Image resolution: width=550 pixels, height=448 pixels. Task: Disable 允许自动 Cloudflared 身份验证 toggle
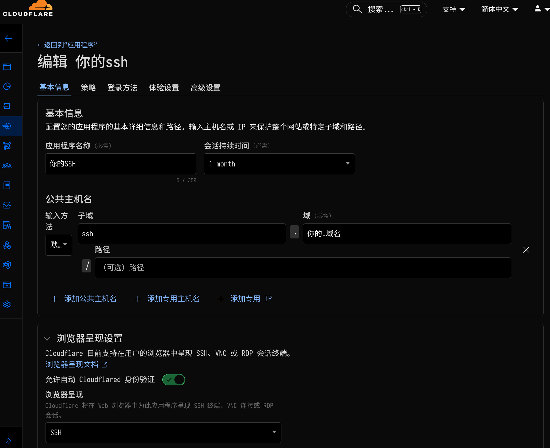[x=174, y=380]
